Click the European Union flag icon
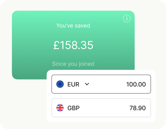 (x=60, y=84)
